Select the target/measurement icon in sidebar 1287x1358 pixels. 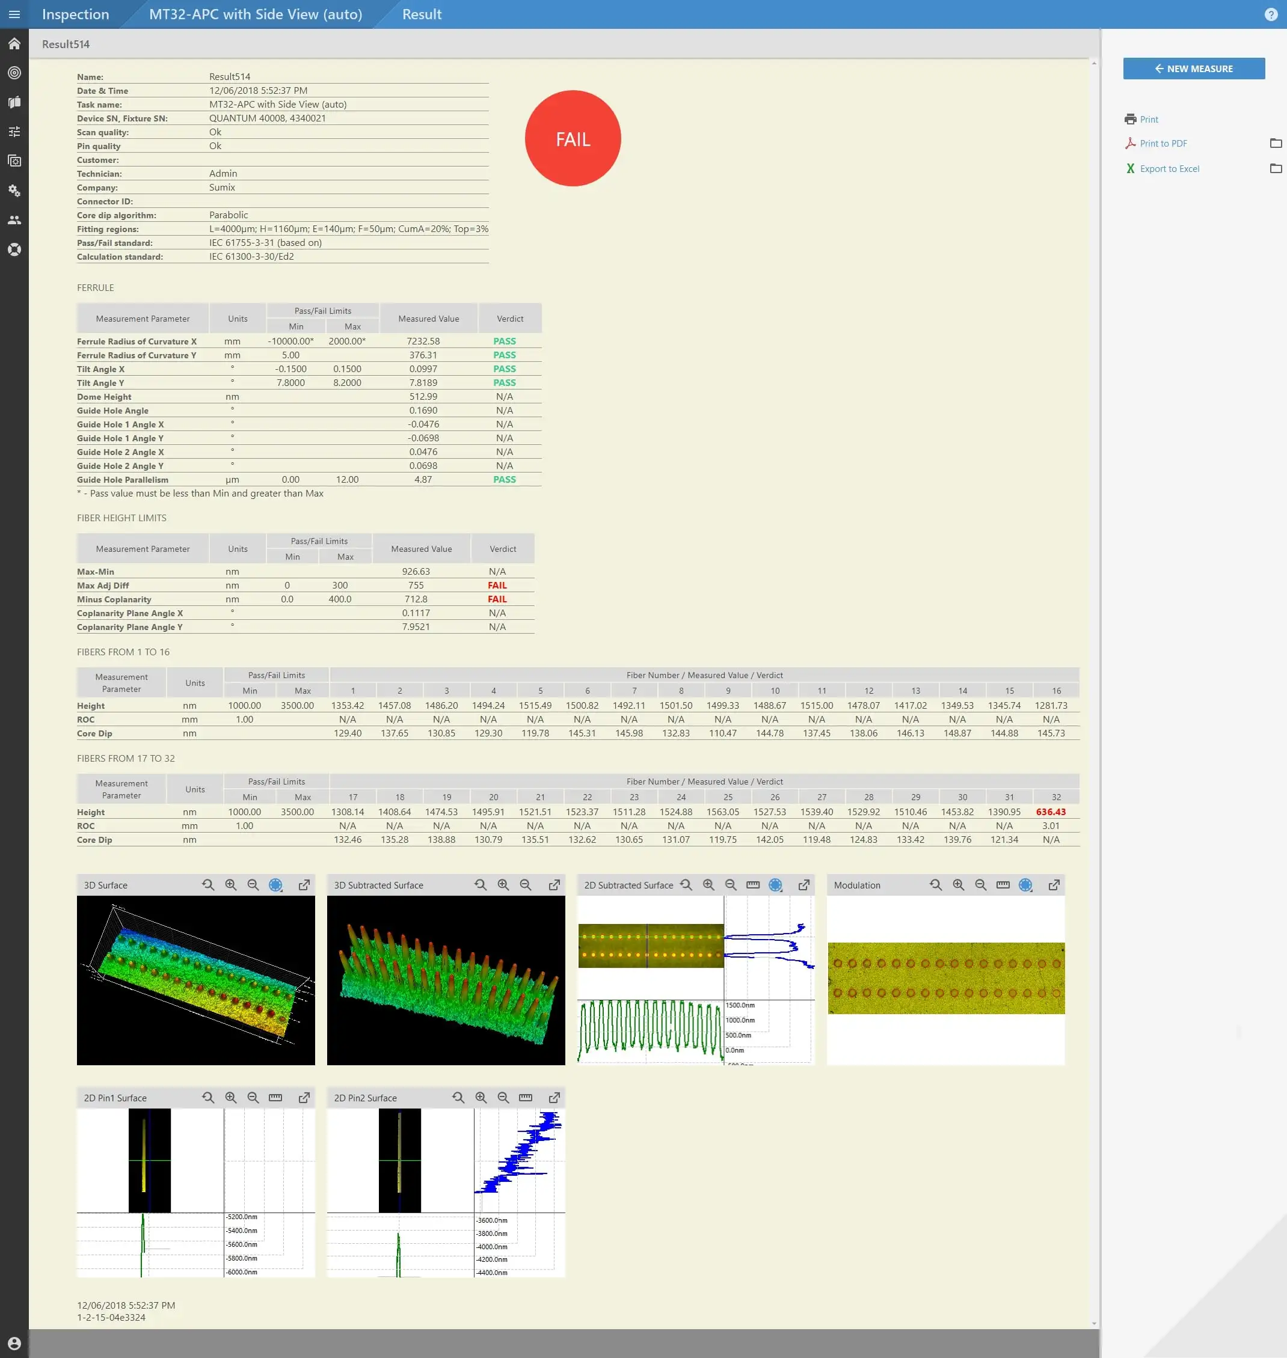tap(14, 73)
